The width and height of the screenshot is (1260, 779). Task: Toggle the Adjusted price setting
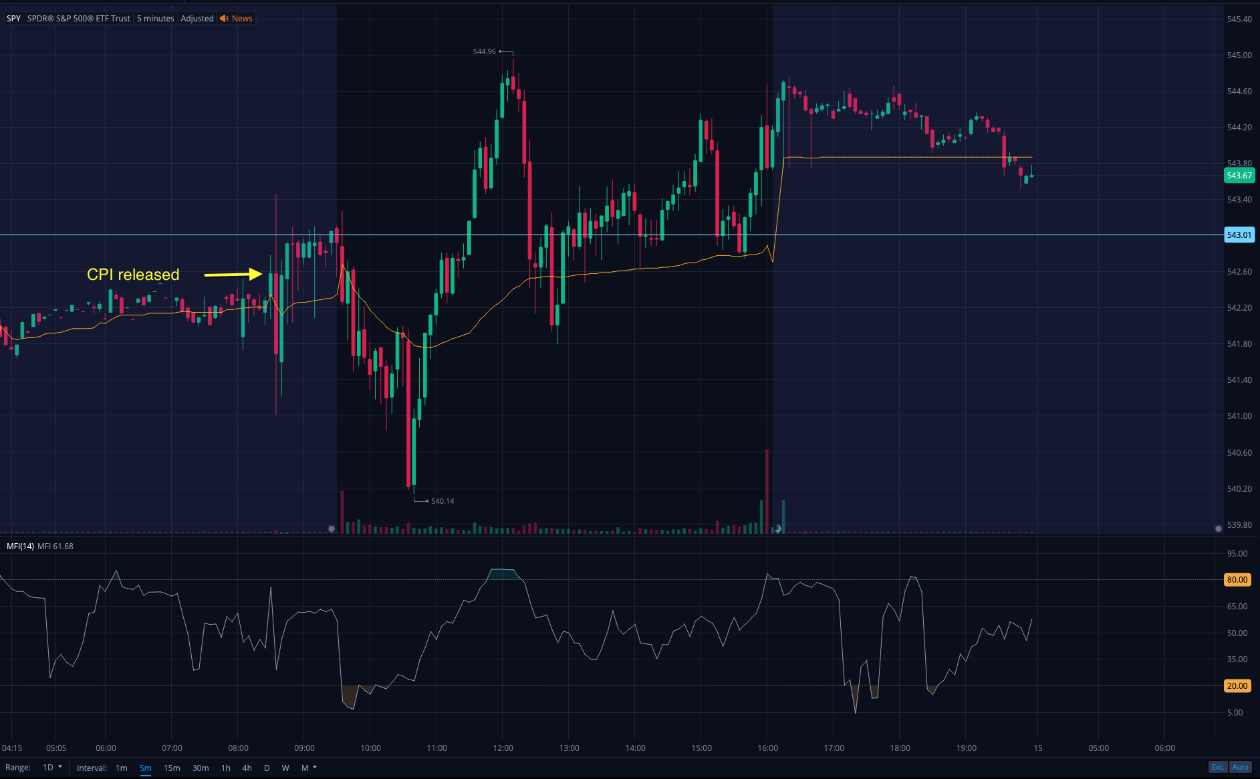pyautogui.click(x=197, y=19)
